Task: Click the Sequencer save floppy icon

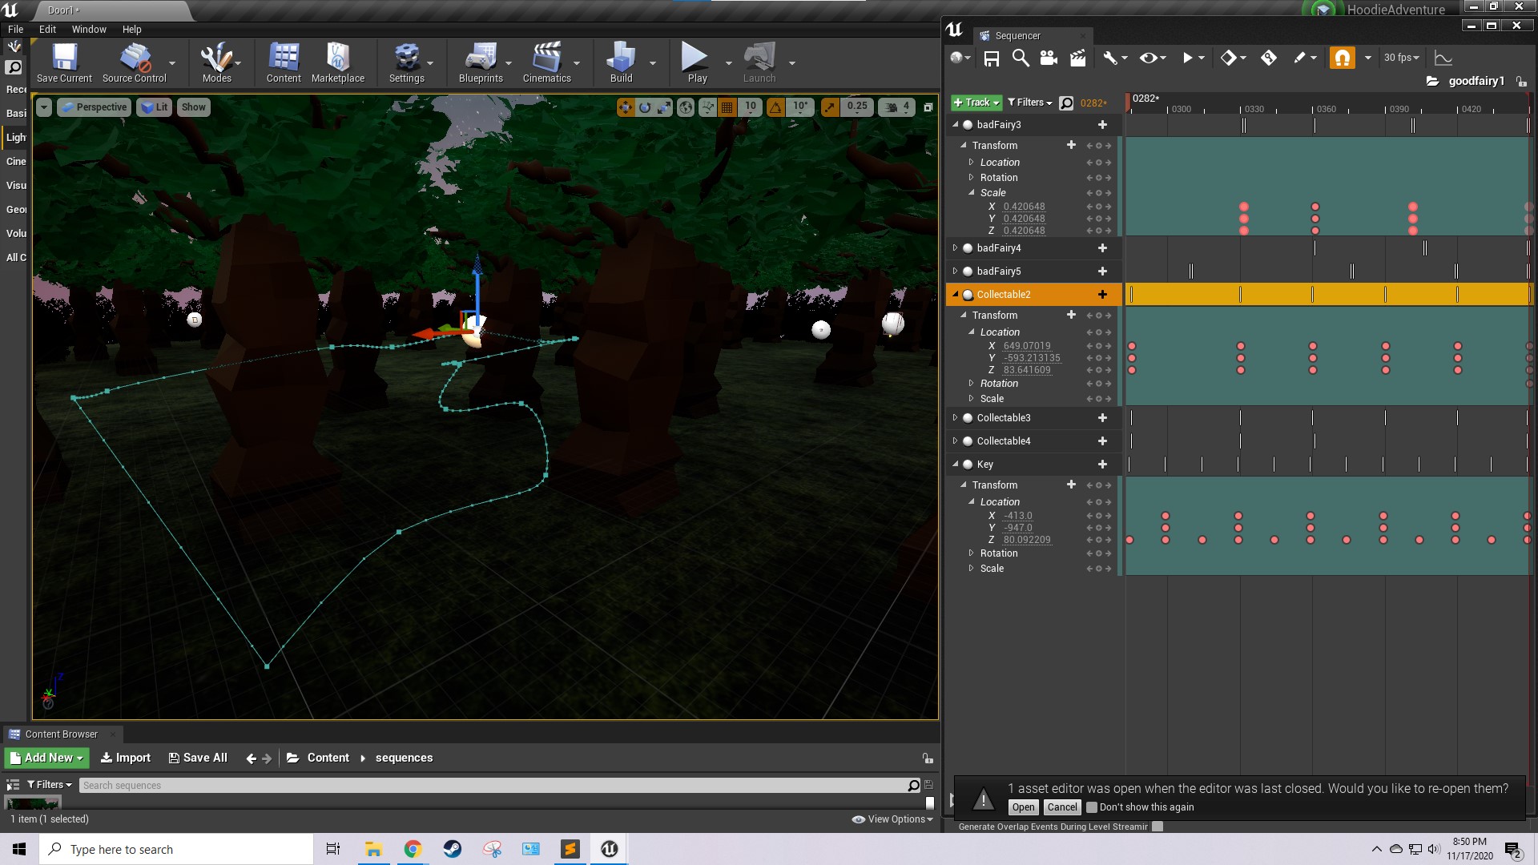Action: [992, 58]
